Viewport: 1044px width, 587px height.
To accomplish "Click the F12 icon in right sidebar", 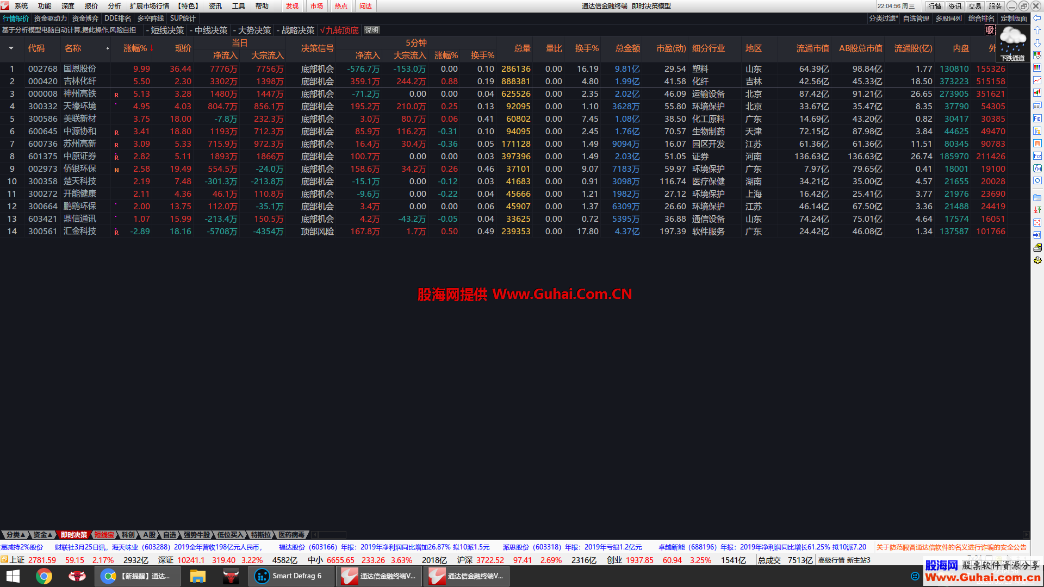I will coord(1037,155).
